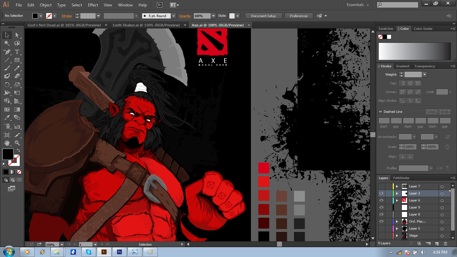Open the Essentials workspace switcher
The height and width of the screenshot is (257, 457).
(x=358, y=5)
